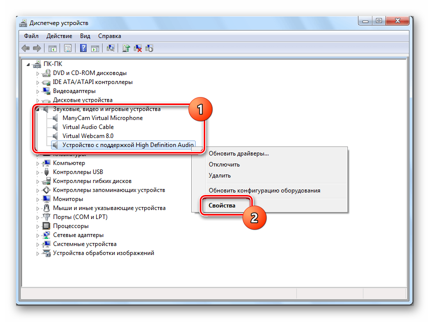Select the Системные устройства label
Viewport: 430px width, 322px height.
click(x=85, y=244)
